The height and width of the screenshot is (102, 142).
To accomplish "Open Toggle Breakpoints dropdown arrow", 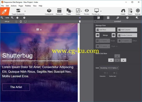I will tap(25, 11).
